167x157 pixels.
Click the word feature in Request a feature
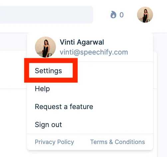click(82, 107)
